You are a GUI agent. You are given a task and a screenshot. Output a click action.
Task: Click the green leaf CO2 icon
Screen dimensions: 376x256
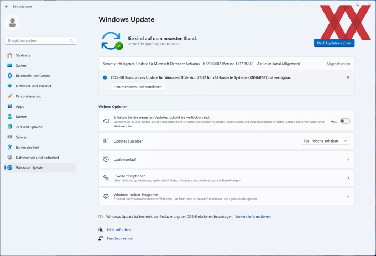(x=101, y=216)
